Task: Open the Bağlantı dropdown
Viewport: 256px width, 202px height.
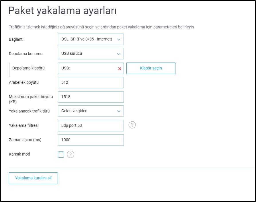Action: click(x=91, y=39)
